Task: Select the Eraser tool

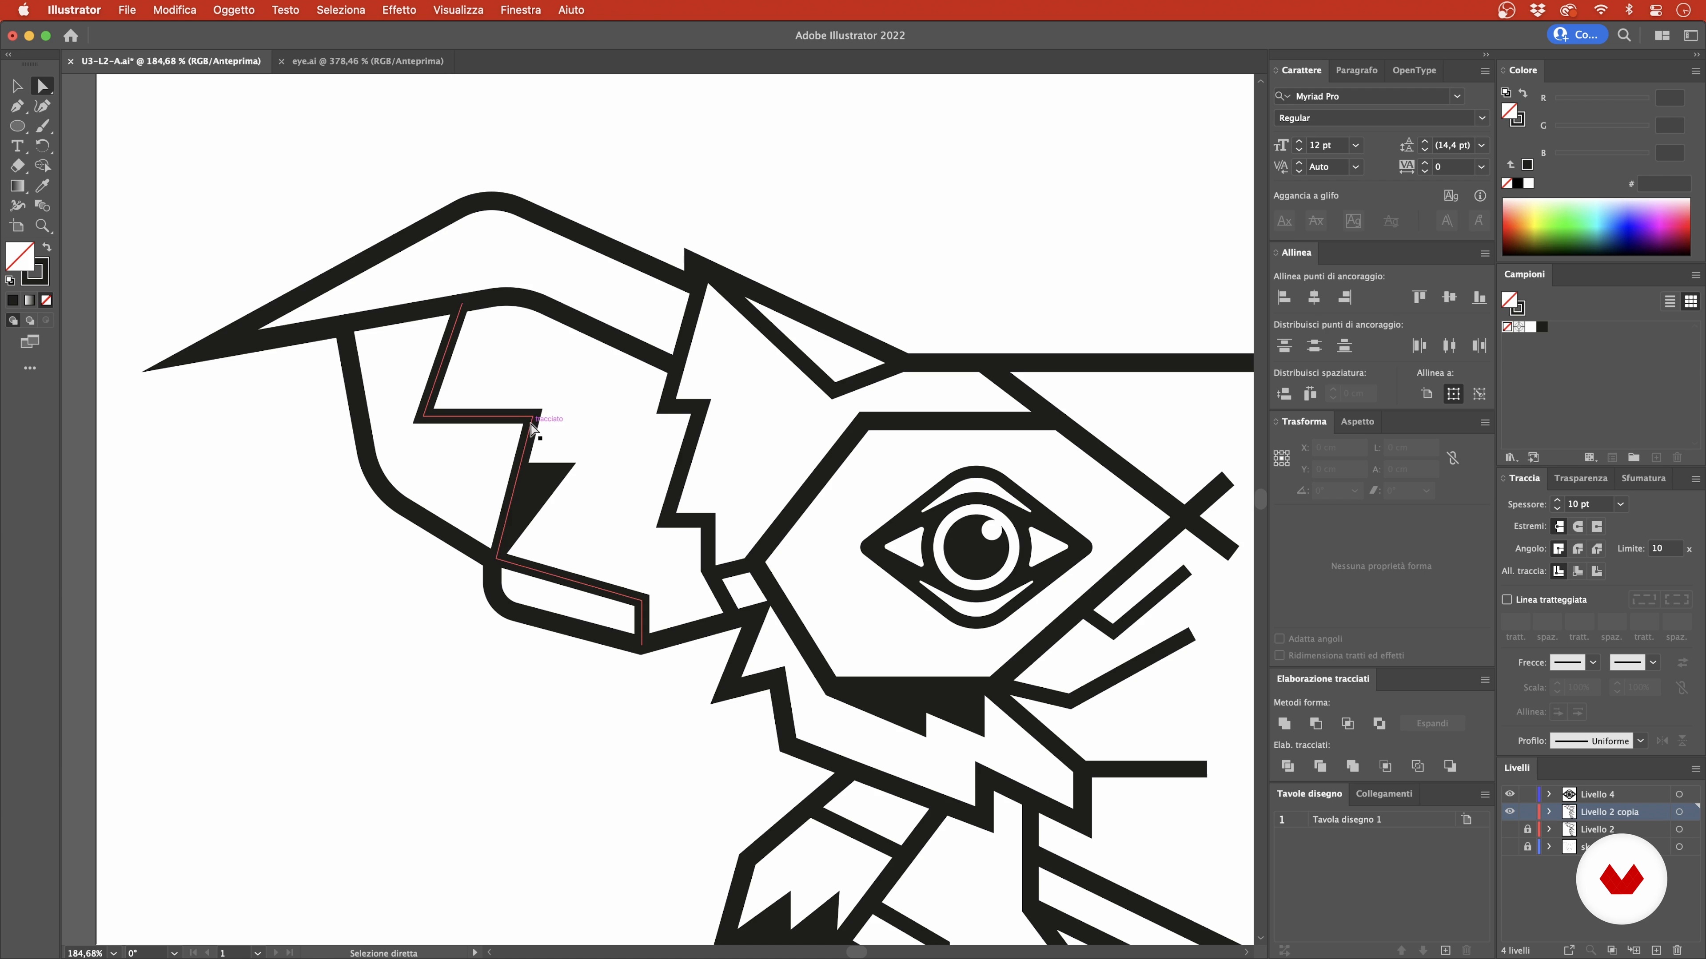Action: click(x=17, y=166)
